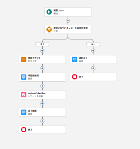140x149 pixels.
Task: Add element below the 画面フロー start node
Action: coord(68,20)
